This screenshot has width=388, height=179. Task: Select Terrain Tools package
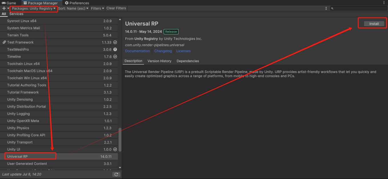click(59, 35)
